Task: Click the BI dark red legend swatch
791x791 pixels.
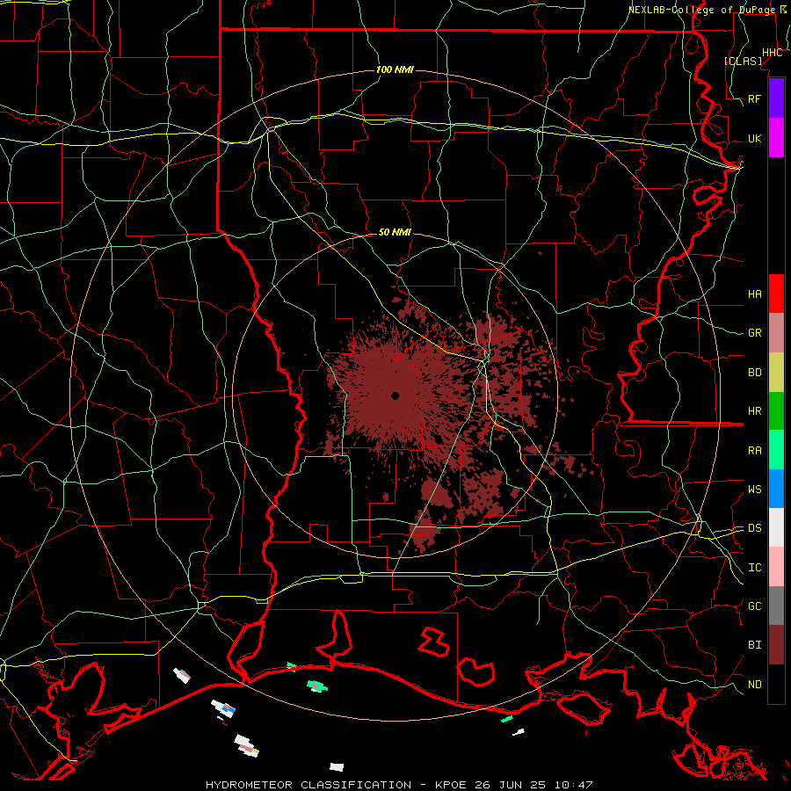Action: click(x=776, y=645)
